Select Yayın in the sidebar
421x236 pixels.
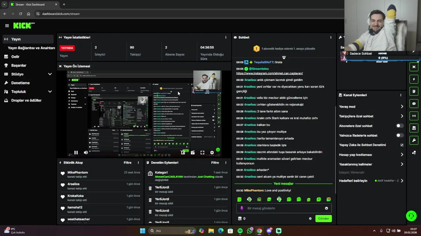click(28, 39)
